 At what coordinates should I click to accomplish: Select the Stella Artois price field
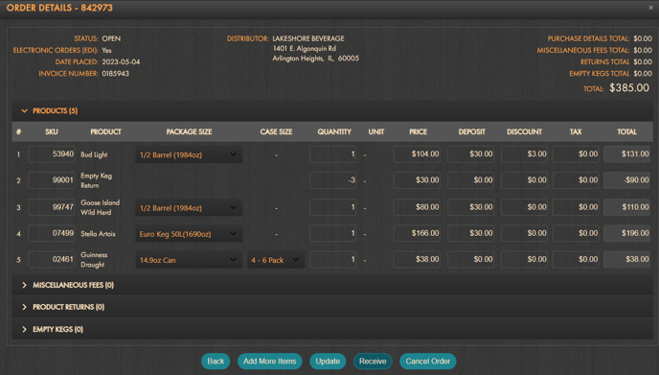click(x=417, y=233)
